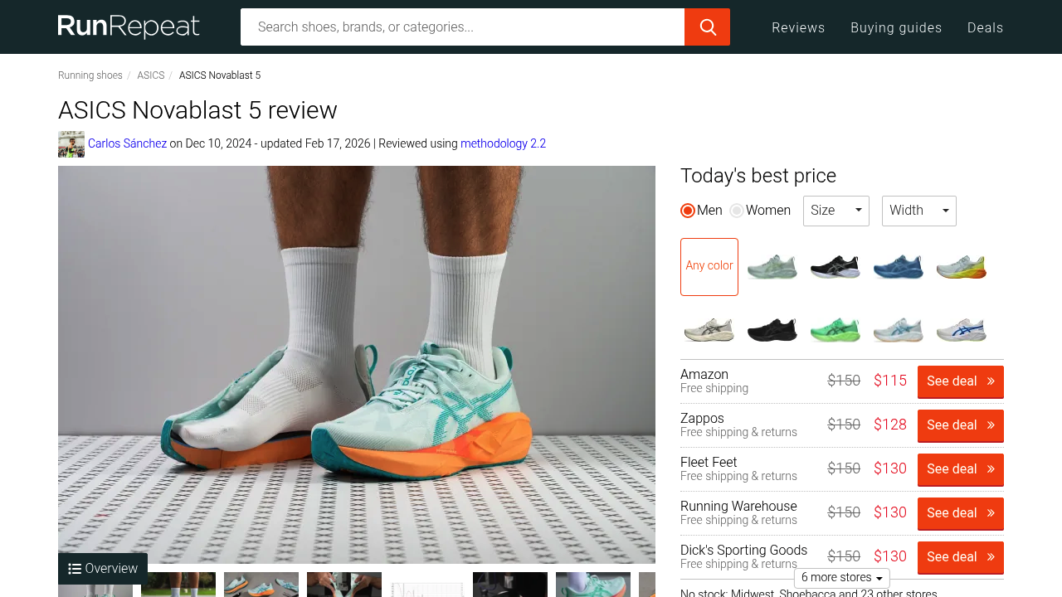Click the orange search magnifier button
1062x597 pixels.
[707, 27]
